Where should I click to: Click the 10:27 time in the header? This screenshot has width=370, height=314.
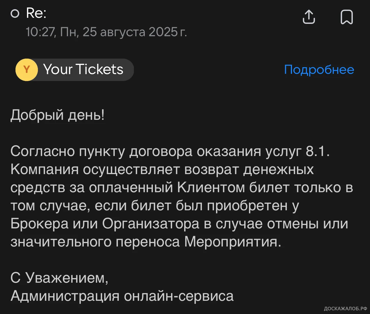(x=40, y=32)
